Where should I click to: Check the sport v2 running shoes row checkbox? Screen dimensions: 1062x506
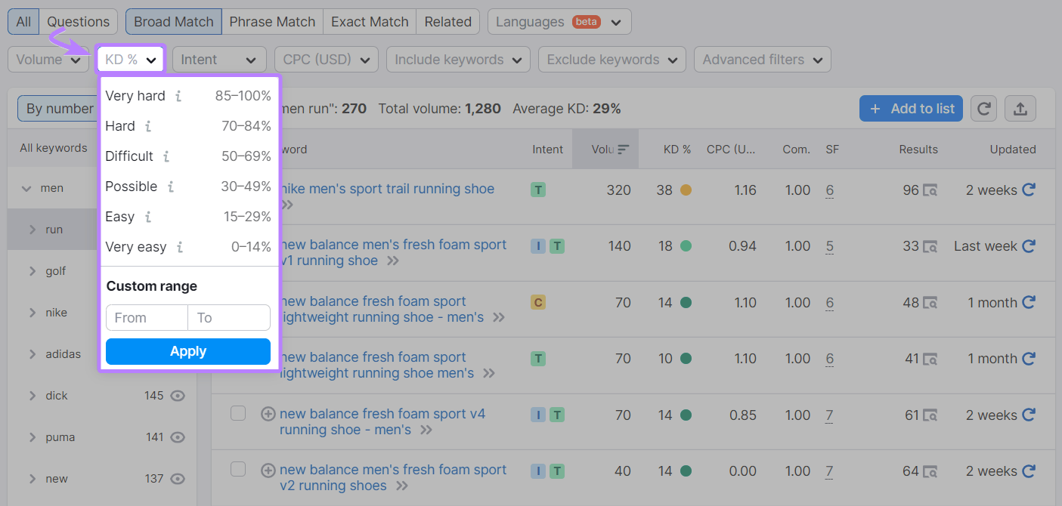[x=238, y=469]
